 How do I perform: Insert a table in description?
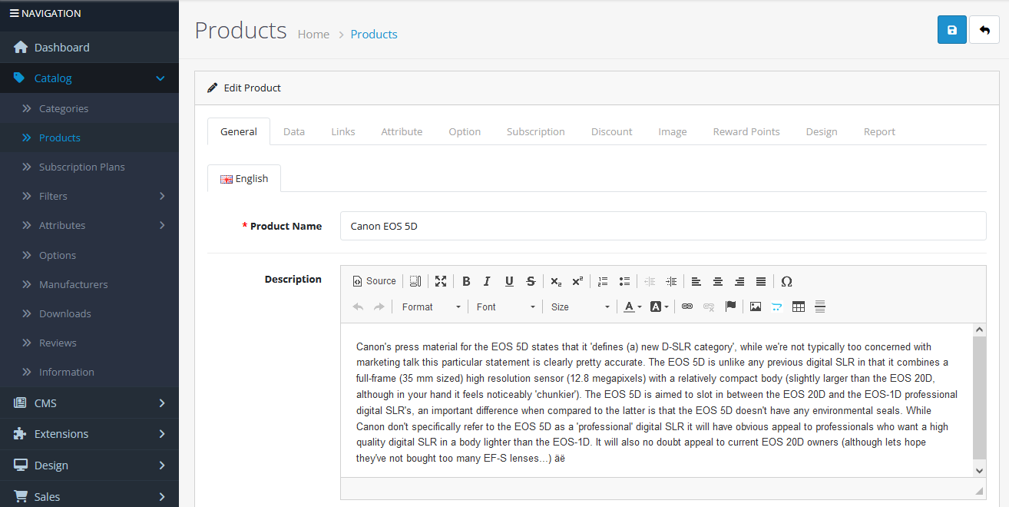tap(799, 307)
